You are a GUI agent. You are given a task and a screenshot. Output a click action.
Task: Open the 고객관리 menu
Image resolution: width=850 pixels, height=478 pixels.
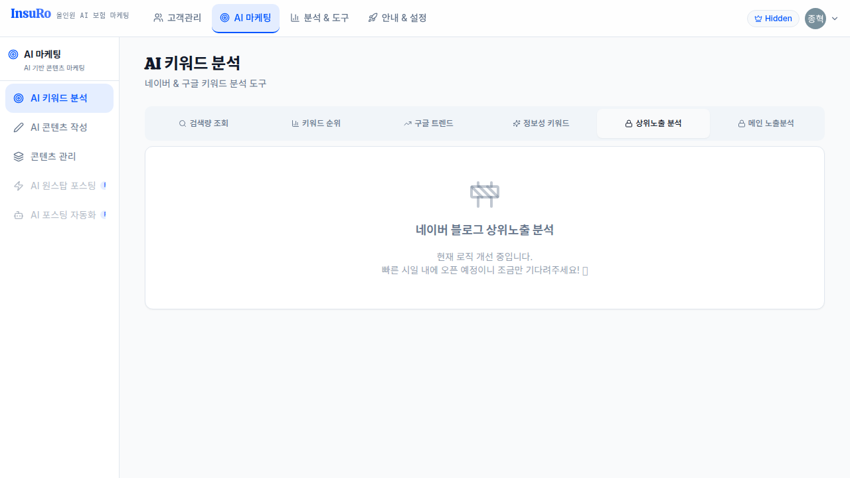(x=177, y=18)
